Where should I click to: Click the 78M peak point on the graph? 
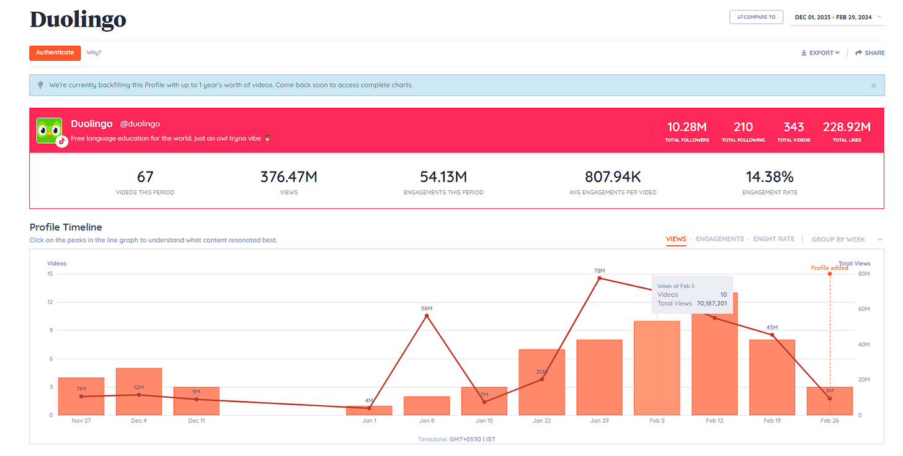(599, 278)
